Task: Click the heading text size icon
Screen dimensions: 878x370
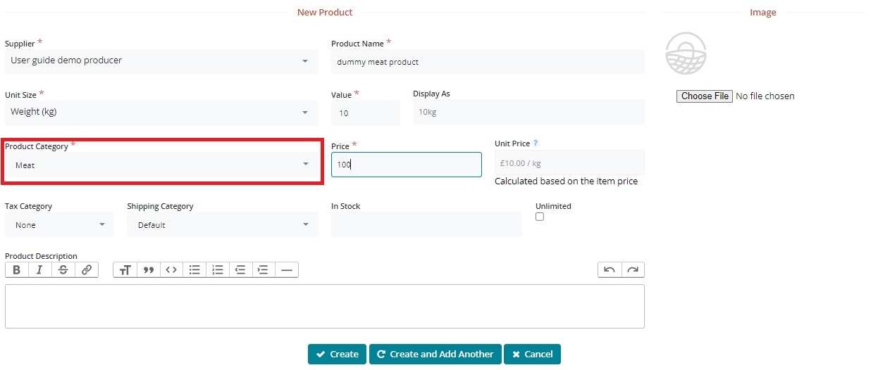Action: tap(125, 270)
